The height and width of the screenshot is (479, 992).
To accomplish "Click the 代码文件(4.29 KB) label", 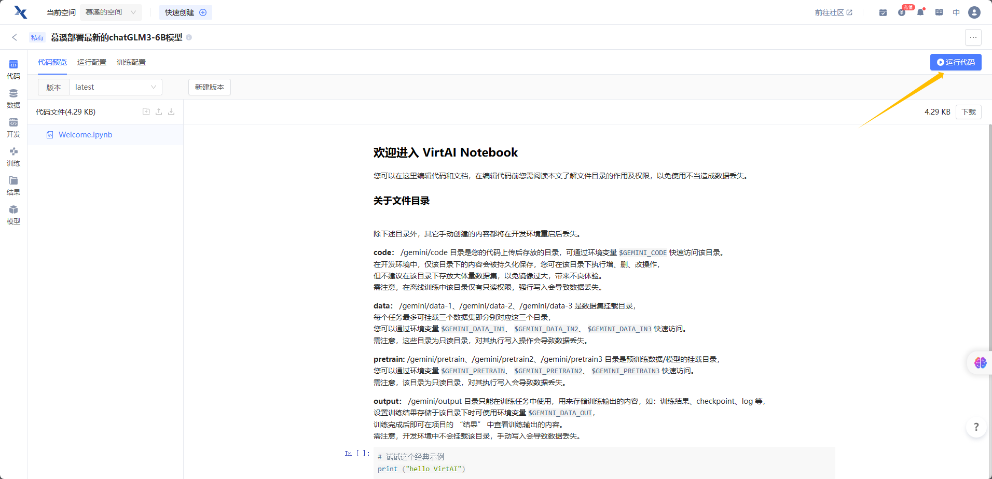I will tap(65, 112).
